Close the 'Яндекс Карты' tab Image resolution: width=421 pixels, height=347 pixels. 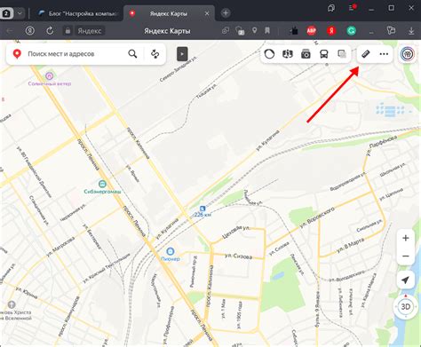[x=207, y=13]
